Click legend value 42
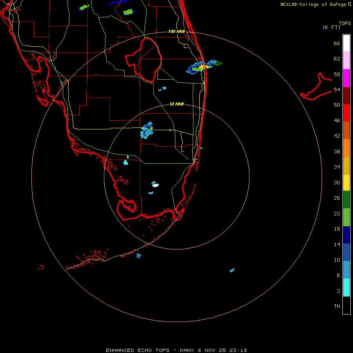This screenshot has width=353, height=353. (x=337, y=136)
